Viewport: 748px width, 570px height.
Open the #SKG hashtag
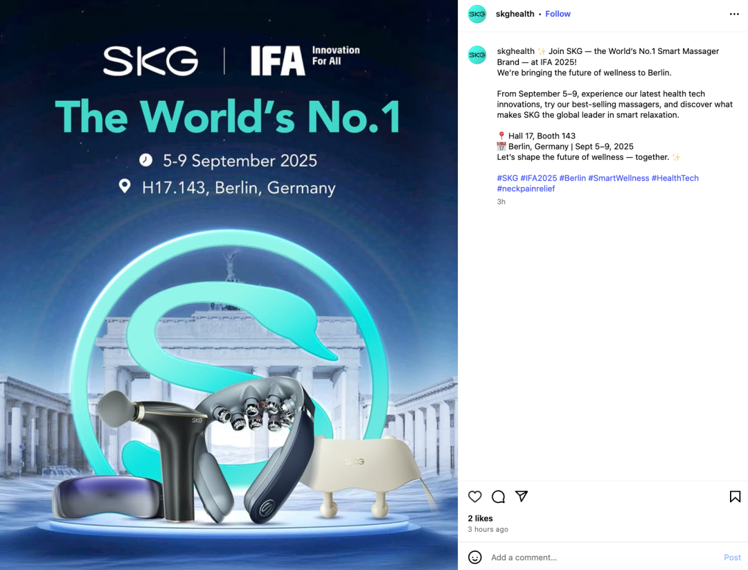click(507, 178)
